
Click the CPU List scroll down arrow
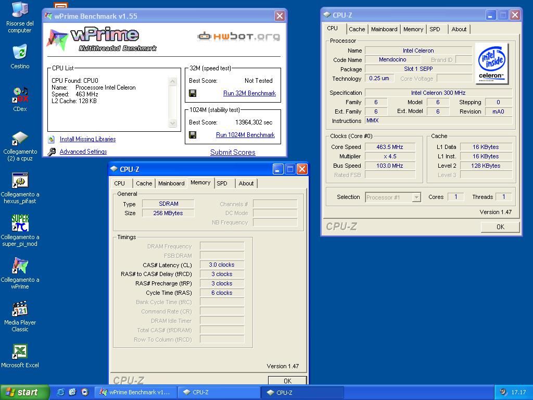click(x=173, y=123)
